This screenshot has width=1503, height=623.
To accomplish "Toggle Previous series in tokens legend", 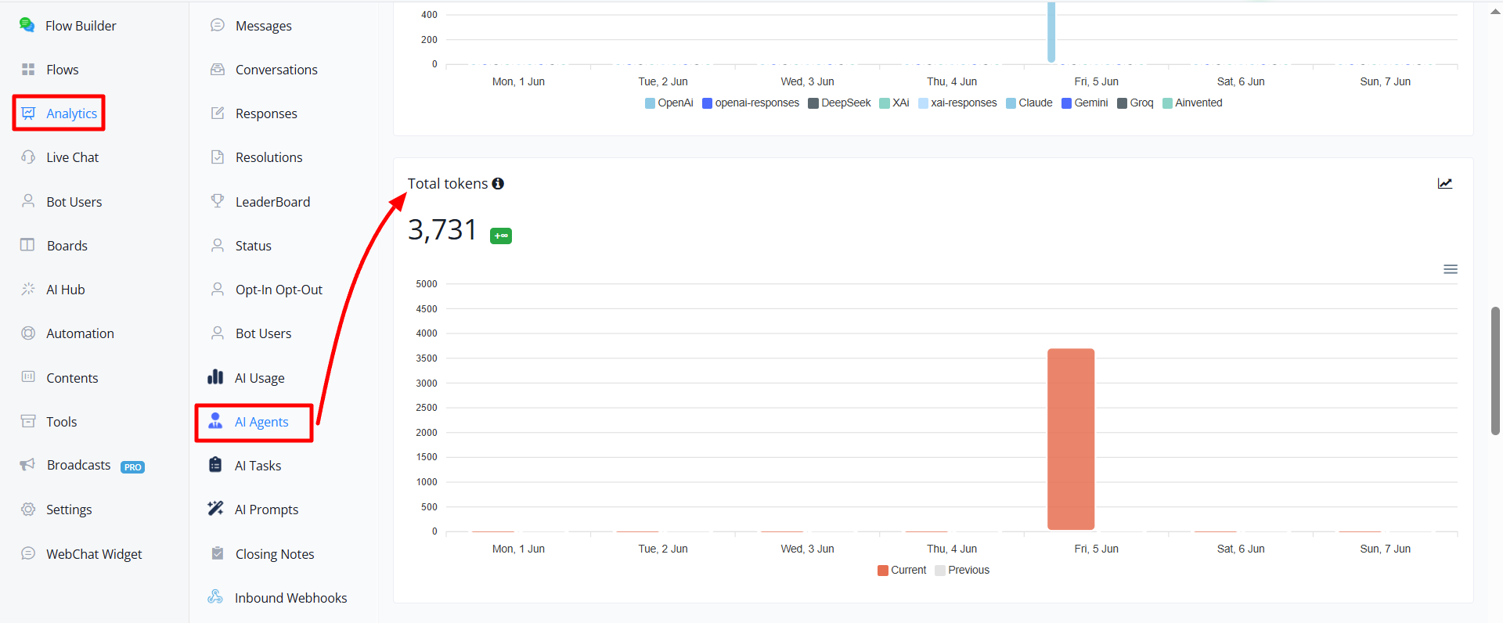I will [962, 571].
